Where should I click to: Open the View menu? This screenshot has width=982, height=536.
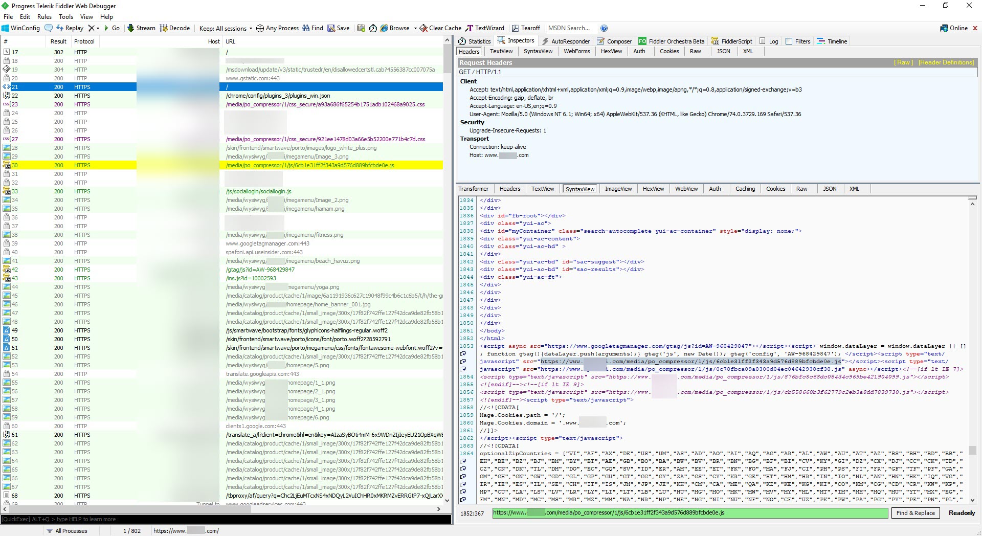(86, 17)
